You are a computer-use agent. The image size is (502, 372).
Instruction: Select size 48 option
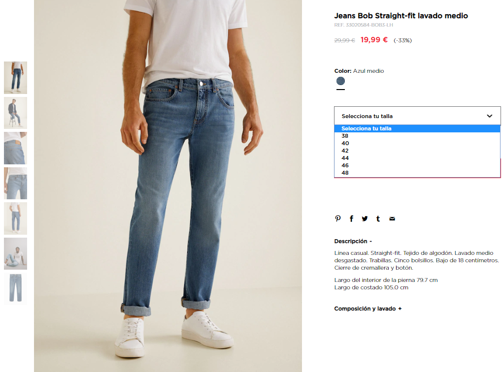click(x=417, y=173)
